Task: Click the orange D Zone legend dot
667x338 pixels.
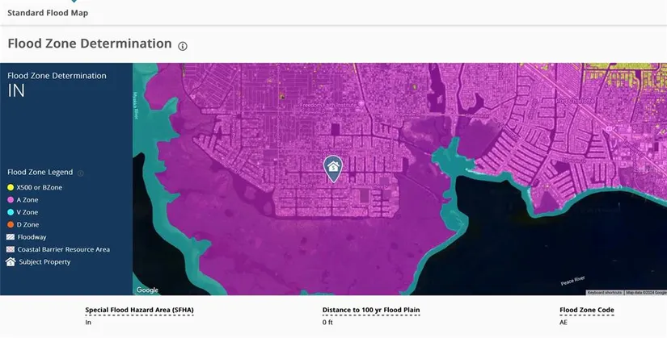Action: click(11, 225)
